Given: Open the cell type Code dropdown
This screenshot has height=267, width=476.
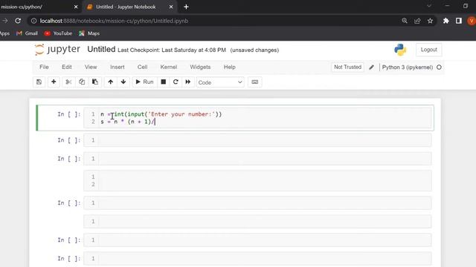Looking at the screenshot, I should click(220, 82).
